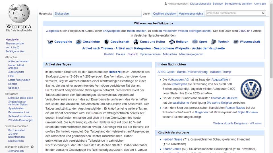This screenshot has height=153, width=273.
Task: Open the Quelltext anzeigen tab
Action: [x=165, y=14]
